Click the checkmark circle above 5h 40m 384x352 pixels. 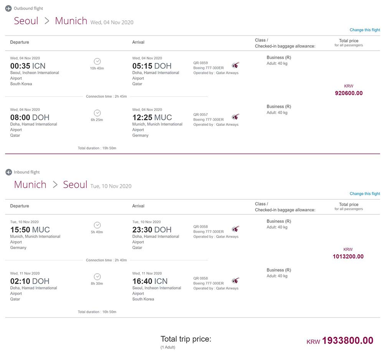(x=97, y=225)
